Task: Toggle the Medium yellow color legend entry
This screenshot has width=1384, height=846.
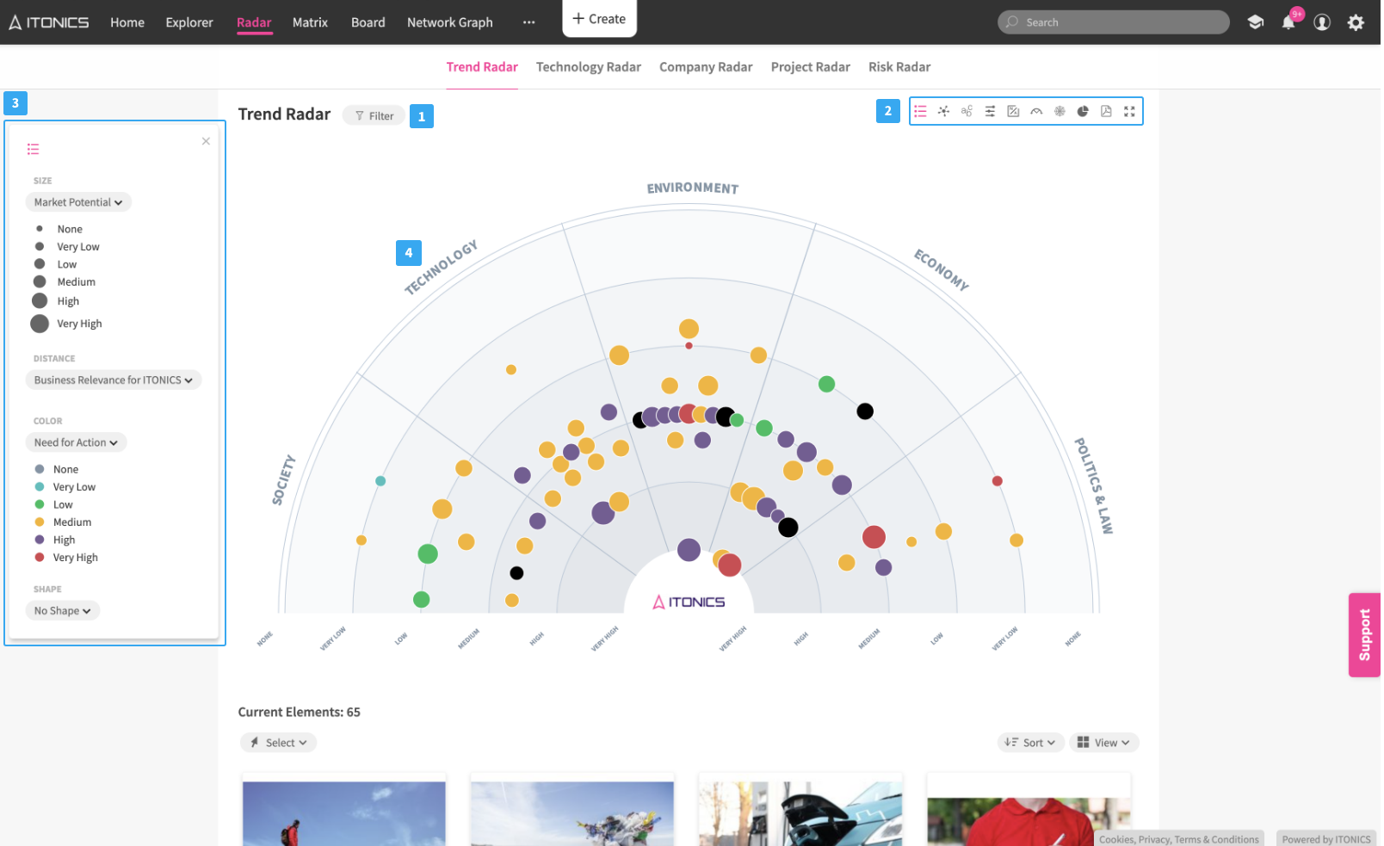Action: (x=64, y=522)
